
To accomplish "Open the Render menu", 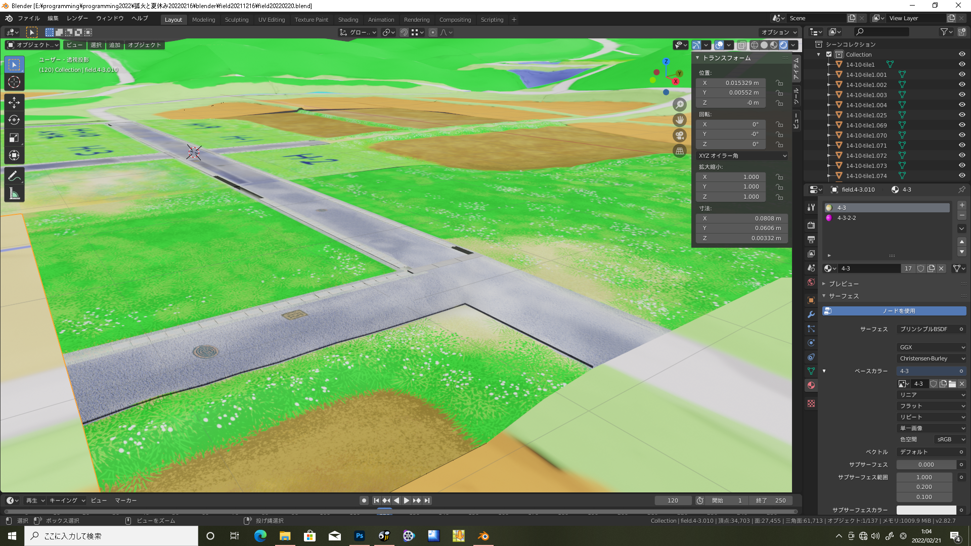I will click(x=77, y=18).
